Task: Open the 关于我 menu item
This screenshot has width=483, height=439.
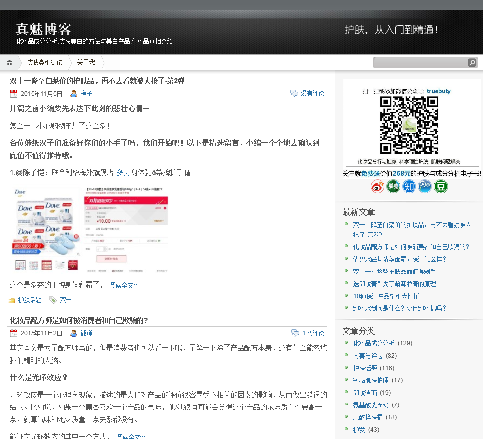Action: coord(86,63)
